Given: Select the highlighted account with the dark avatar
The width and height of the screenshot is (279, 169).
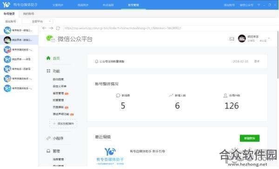Looking at the screenshot, I should (x=19, y=40).
